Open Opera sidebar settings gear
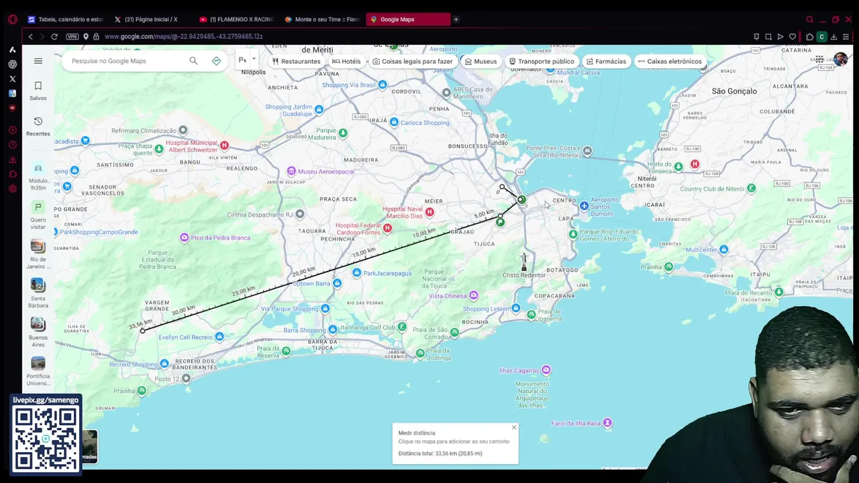859x483 pixels. [12, 189]
